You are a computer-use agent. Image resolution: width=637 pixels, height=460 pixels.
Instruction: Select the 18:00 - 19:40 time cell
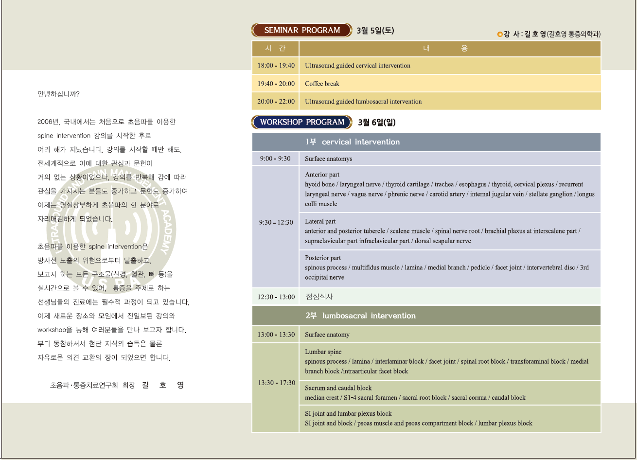tap(276, 66)
